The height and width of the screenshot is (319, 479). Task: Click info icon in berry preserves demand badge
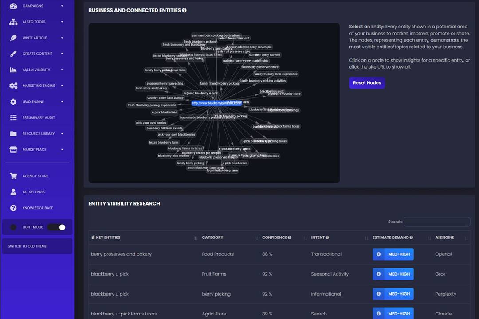[378, 254]
